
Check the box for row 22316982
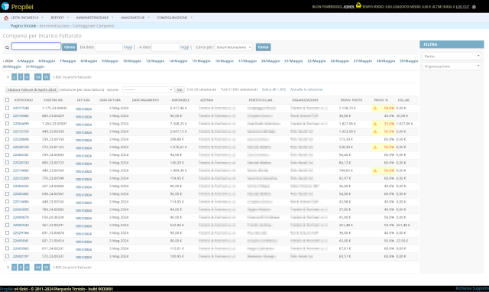7,115
